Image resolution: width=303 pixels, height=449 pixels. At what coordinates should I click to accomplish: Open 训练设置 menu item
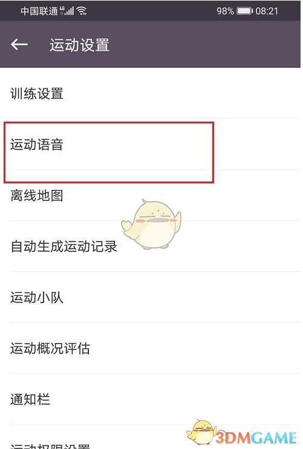pos(151,93)
